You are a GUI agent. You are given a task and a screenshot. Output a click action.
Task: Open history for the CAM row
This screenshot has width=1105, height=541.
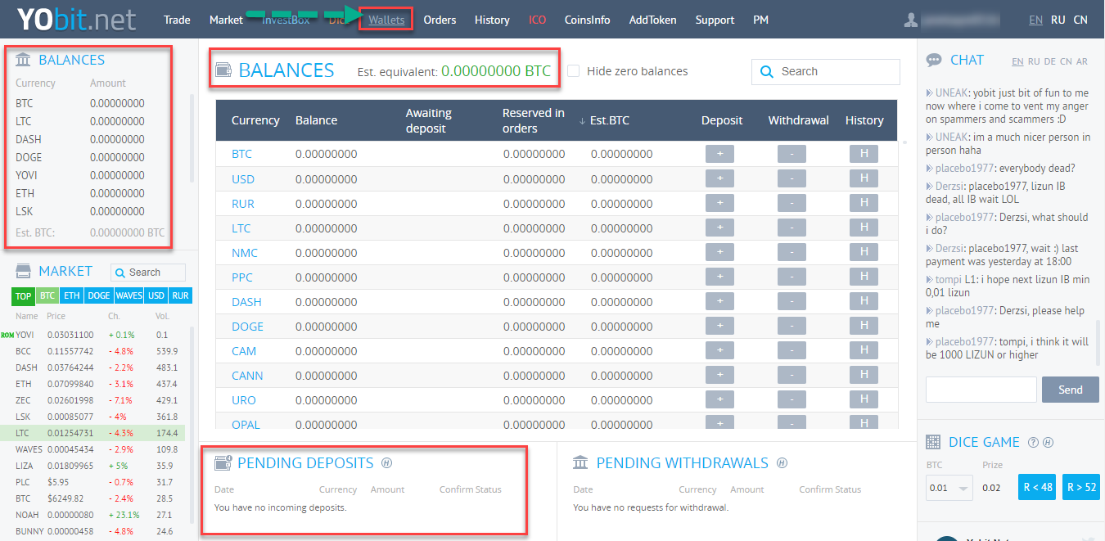click(x=864, y=350)
